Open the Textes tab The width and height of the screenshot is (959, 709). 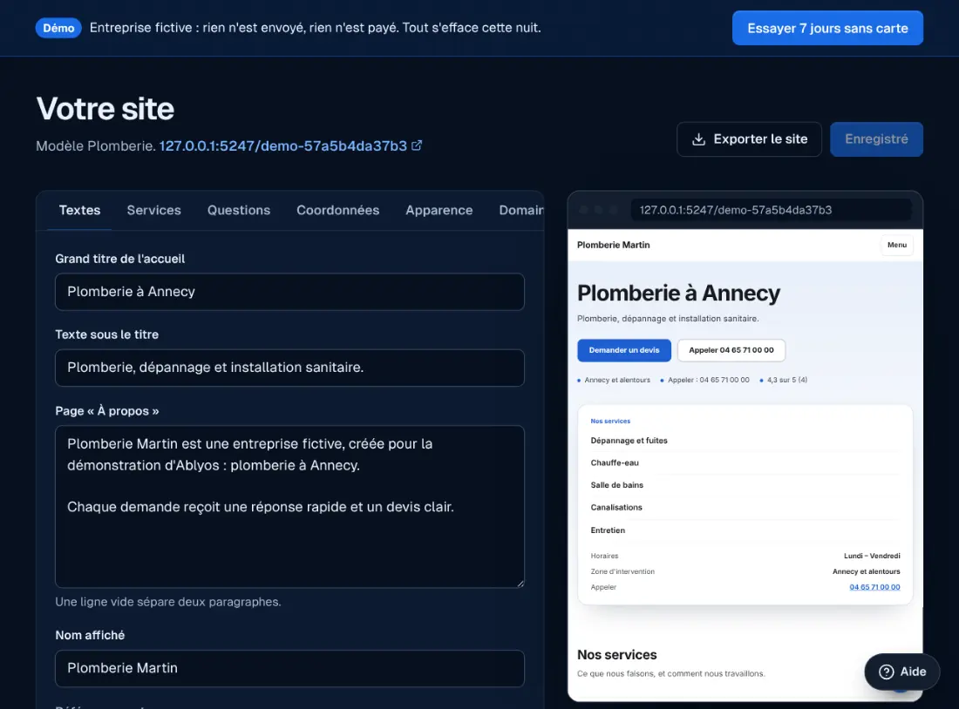pyautogui.click(x=79, y=210)
